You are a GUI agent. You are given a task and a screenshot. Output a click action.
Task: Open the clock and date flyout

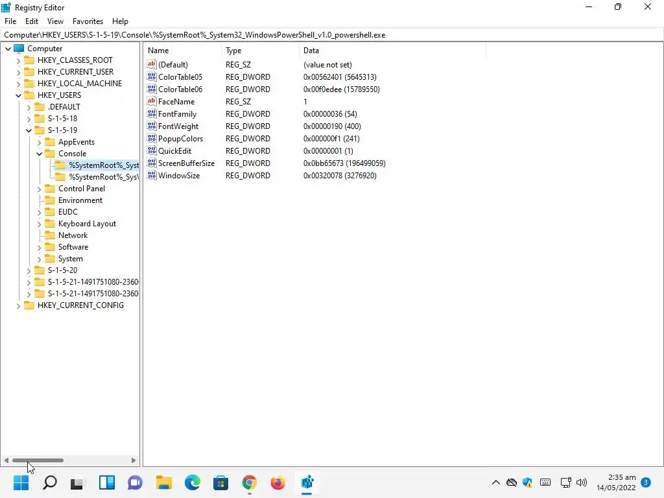pos(616,482)
